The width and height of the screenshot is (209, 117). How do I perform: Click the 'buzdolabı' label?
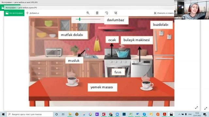tap(161, 25)
